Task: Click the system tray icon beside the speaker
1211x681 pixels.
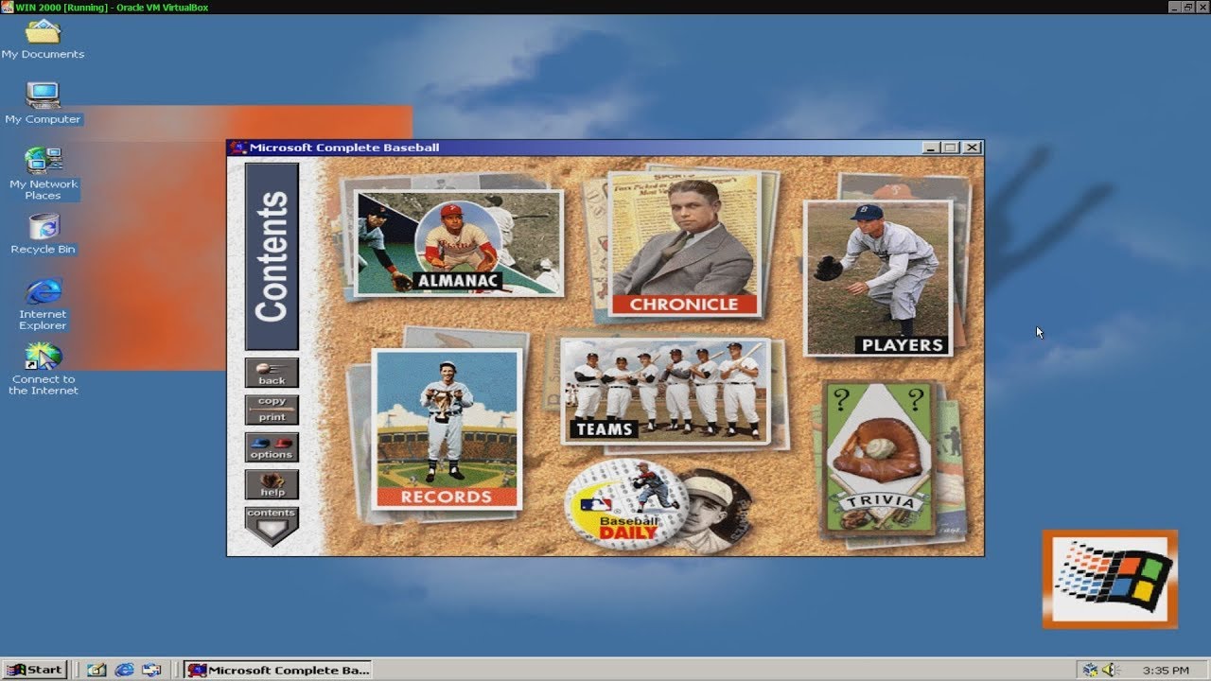Action: 1091,670
